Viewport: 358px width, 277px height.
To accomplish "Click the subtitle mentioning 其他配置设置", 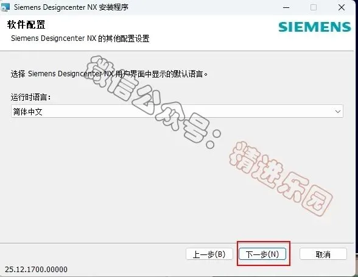I will click(x=80, y=38).
